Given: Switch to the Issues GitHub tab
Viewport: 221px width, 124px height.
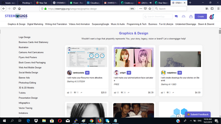Looking at the screenshot, I should tap(9, 3).
